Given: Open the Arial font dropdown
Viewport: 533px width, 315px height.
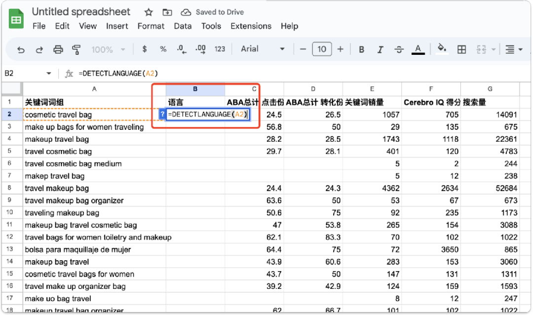Looking at the screenshot, I should click(263, 49).
